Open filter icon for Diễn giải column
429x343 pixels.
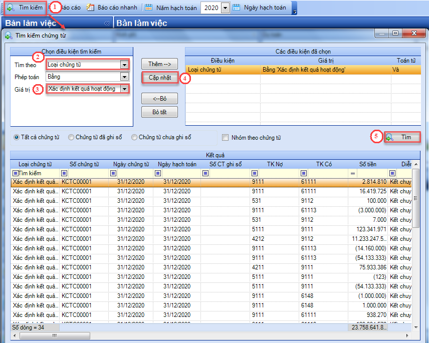pyautogui.click(x=392, y=173)
